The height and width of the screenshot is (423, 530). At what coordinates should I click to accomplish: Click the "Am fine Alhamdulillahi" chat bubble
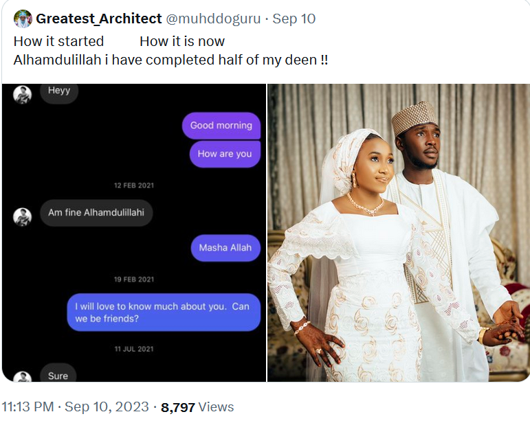pyautogui.click(x=96, y=213)
